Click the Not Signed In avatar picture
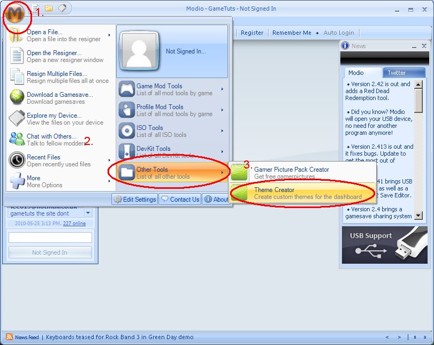 pyautogui.click(x=139, y=51)
